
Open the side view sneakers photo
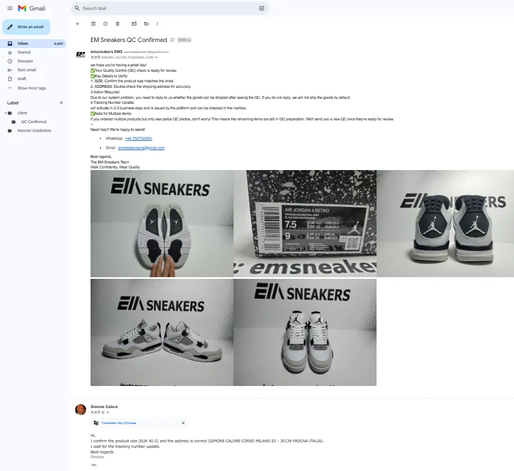tap(162, 332)
